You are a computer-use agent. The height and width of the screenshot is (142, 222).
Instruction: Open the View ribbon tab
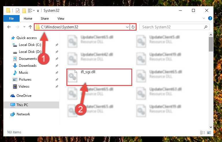coord(61,19)
